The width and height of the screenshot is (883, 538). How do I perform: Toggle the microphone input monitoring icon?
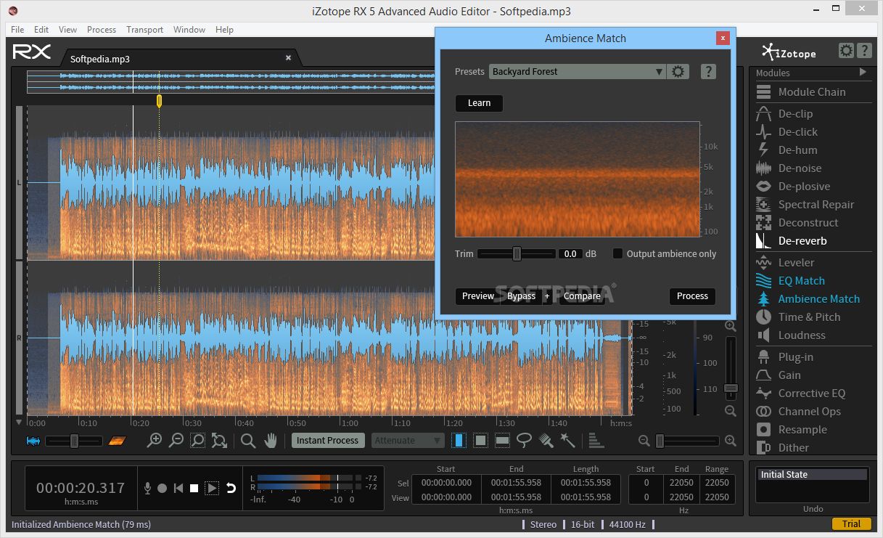pos(147,488)
